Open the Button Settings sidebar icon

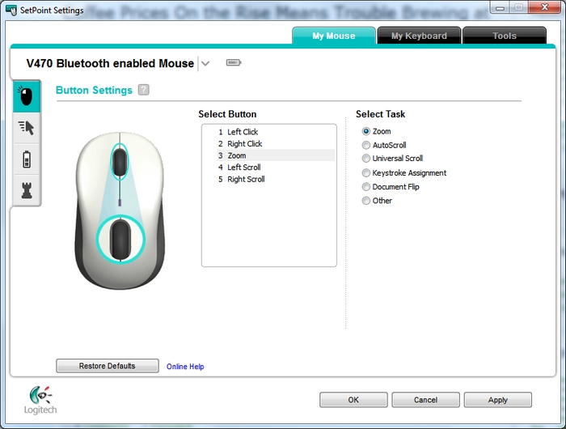(27, 96)
